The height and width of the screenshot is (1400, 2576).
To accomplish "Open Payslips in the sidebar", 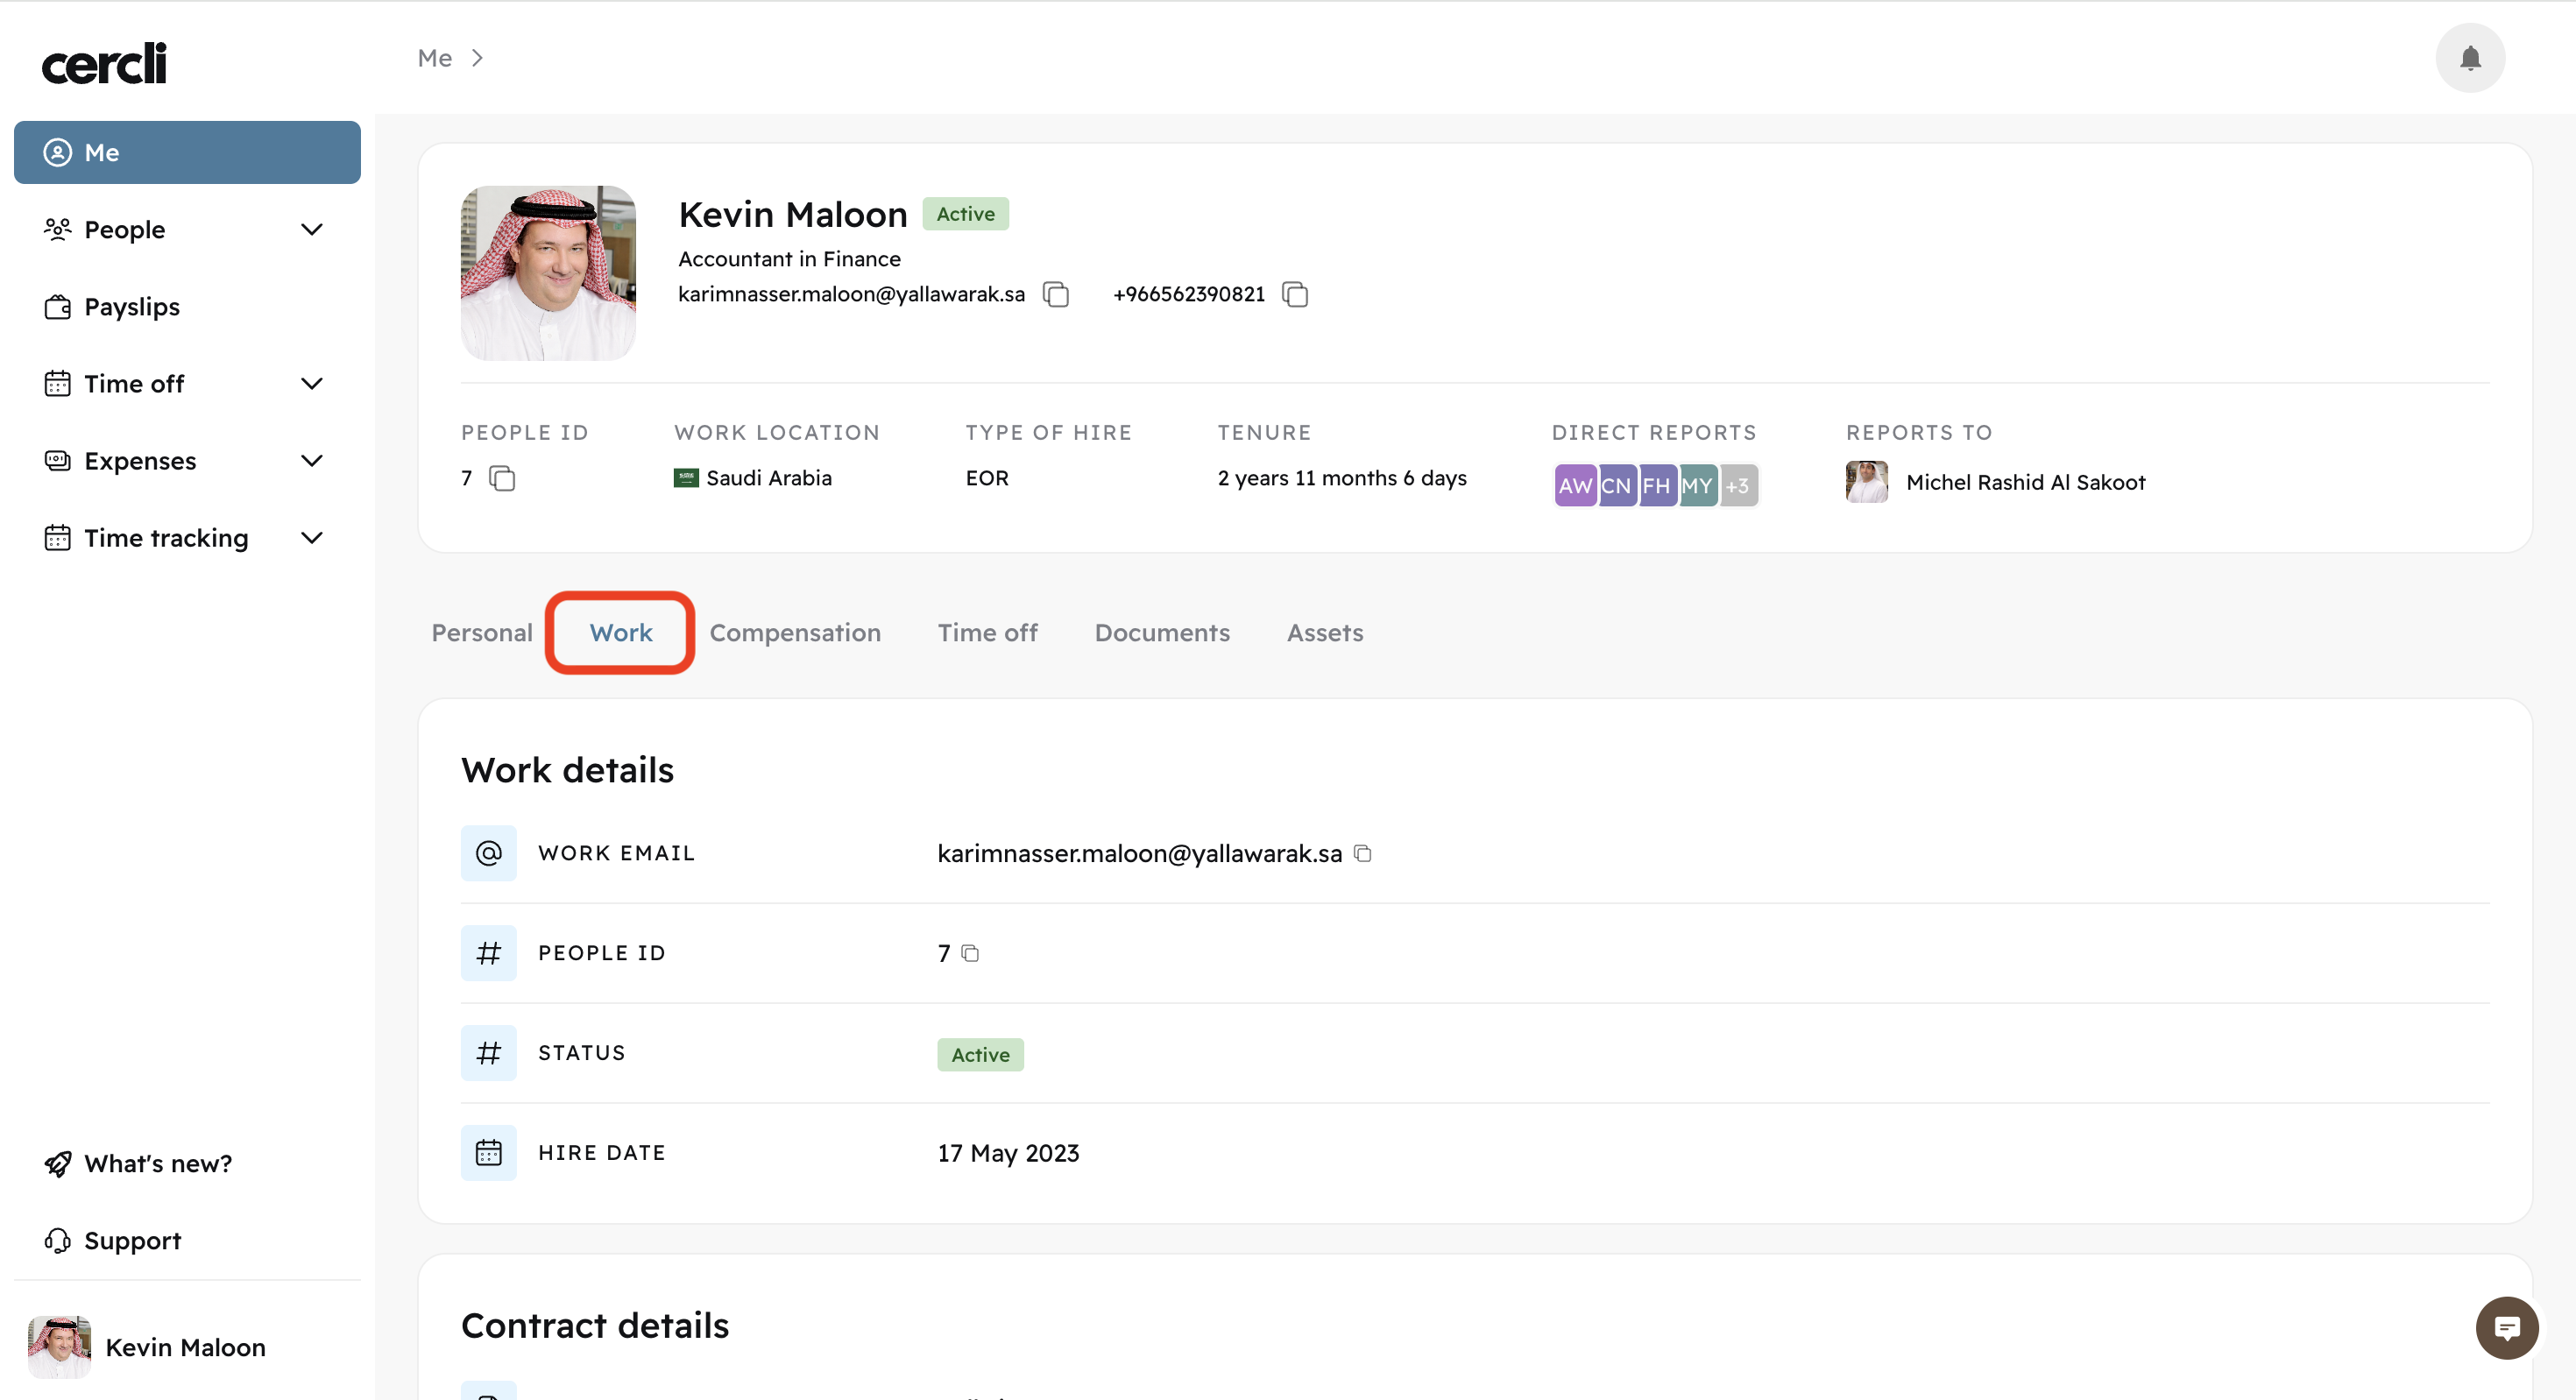I will 132,307.
